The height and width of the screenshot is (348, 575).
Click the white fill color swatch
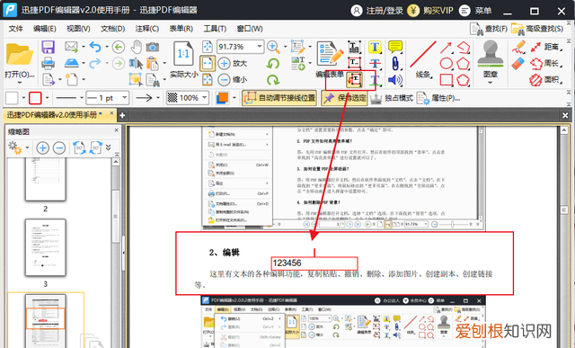click(x=12, y=98)
